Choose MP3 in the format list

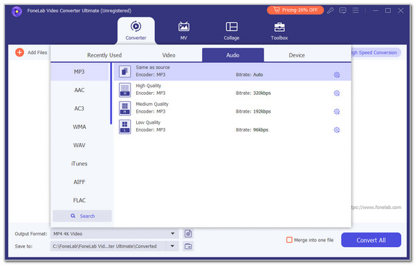coord(80,72)
